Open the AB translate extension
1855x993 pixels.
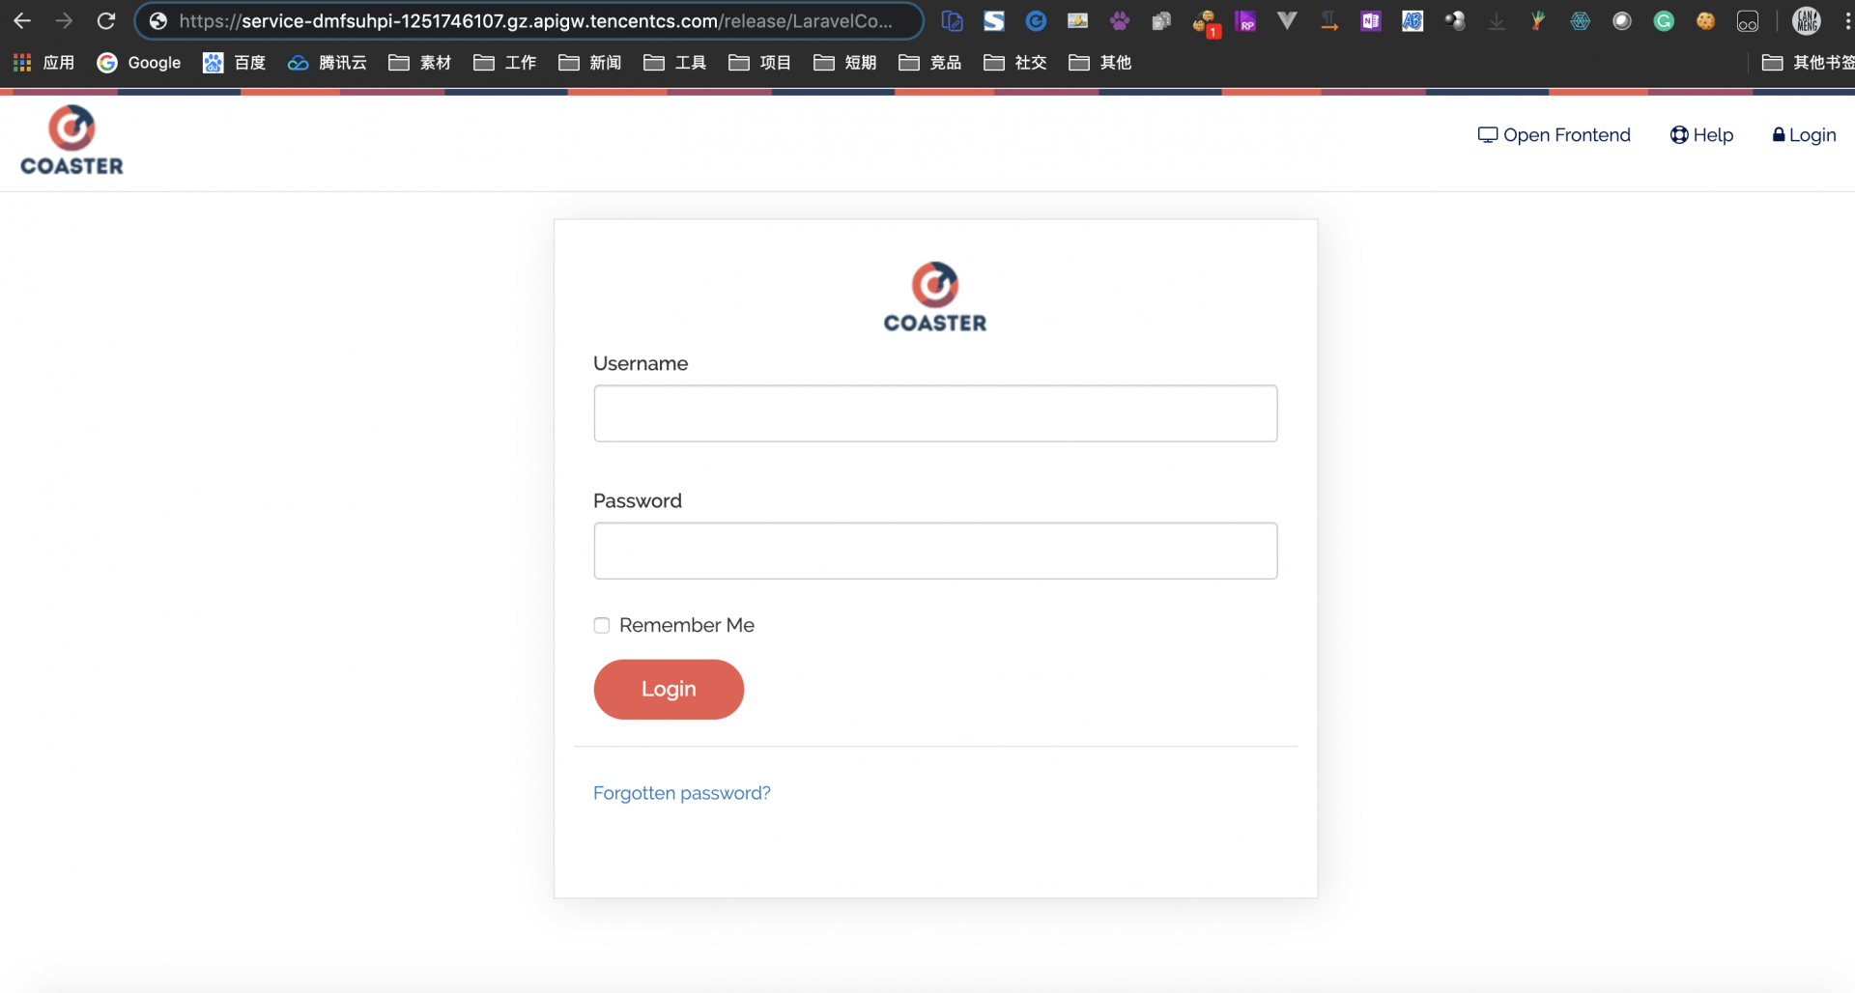pos(1413,21)
